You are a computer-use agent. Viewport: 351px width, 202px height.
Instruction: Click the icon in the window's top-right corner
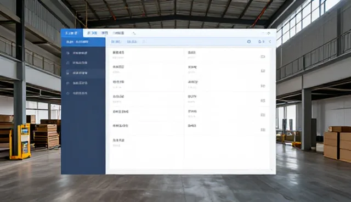pos(268,33)
